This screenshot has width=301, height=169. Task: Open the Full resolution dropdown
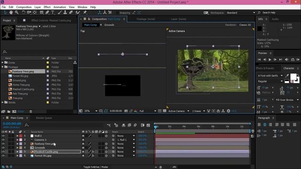pos(147,111)
